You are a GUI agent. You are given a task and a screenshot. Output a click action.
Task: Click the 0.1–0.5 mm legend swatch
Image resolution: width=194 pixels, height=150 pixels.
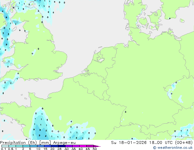(5, 146)
